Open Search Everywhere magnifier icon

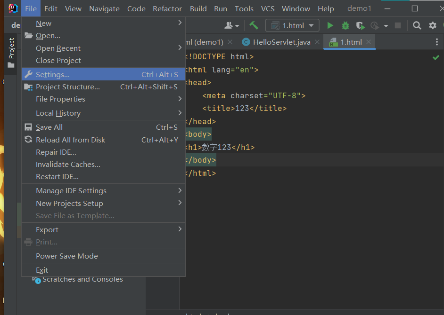click(x=417, y=25)
